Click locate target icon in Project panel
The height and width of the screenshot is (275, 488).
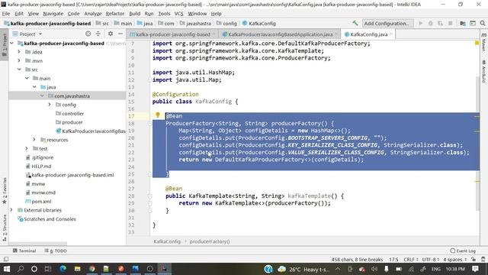[x=88, y=34]
